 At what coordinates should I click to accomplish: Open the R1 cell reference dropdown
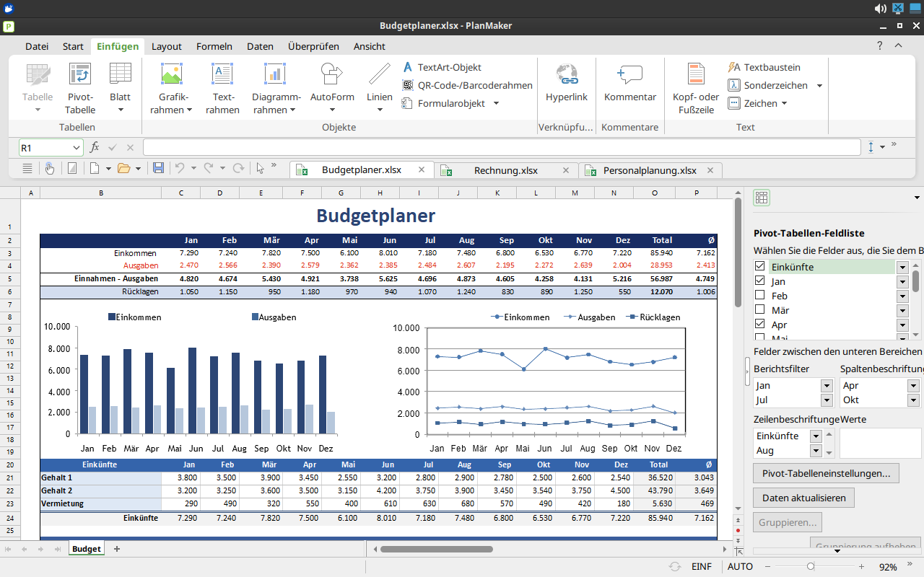click(x=77, y=148)
